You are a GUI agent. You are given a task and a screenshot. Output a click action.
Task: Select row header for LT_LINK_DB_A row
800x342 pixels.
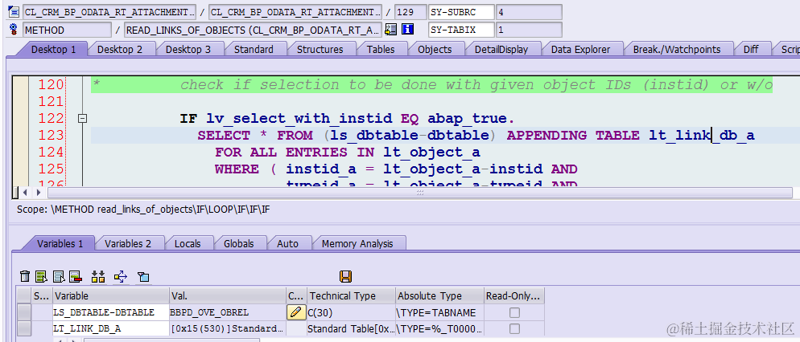(x=24, y=329)
